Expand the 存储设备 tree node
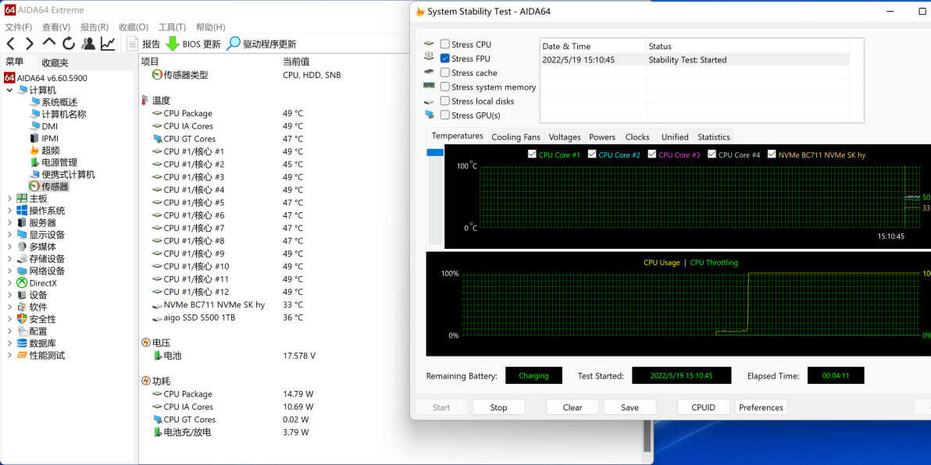Viewport: 931px width, 465px height. point(9,259)
